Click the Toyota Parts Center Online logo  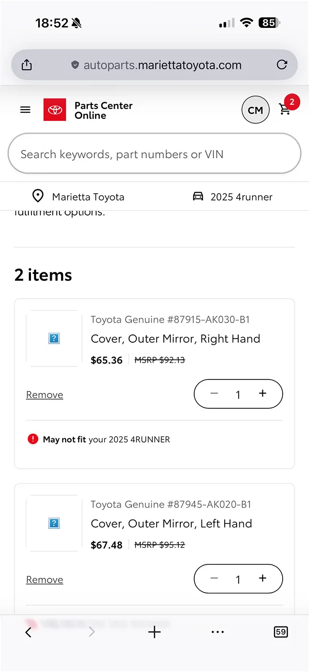88,110
